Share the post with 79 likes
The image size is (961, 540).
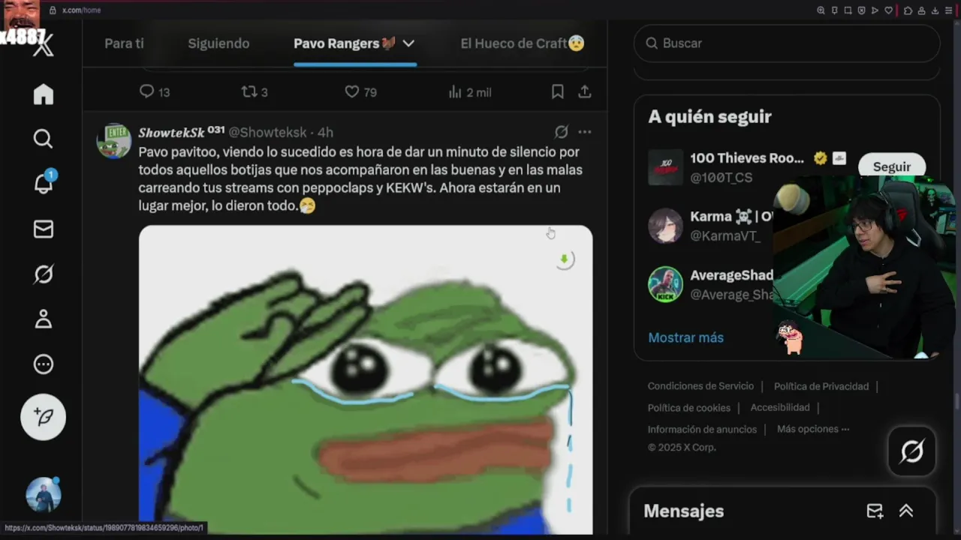click(x=585, y=91)
